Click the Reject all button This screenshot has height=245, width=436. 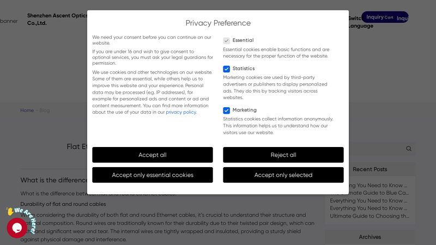click(x=283, y=155)
